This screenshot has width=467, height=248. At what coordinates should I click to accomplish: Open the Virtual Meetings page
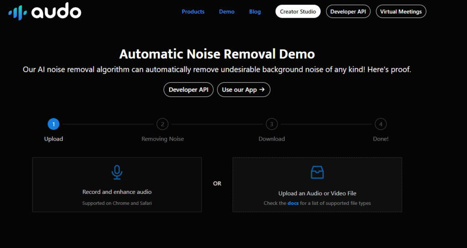coord(401,12)
